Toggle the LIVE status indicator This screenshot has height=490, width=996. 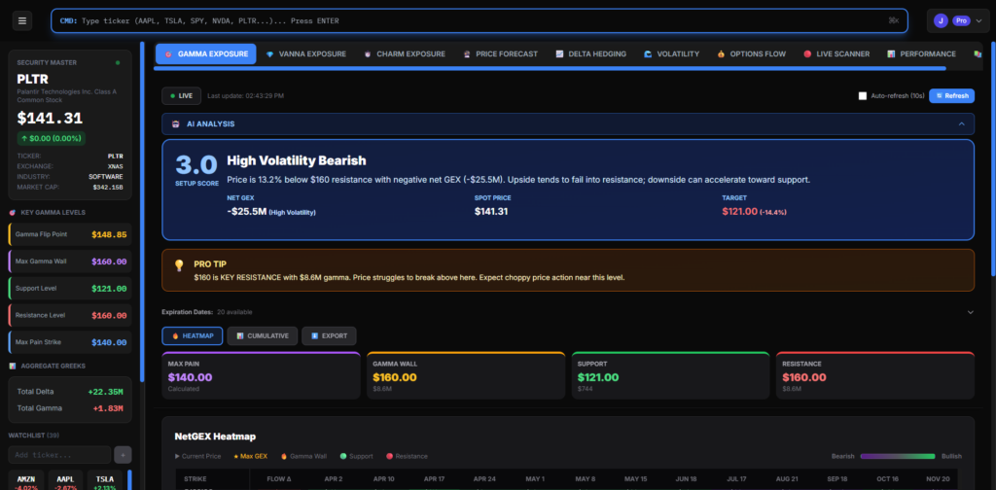pyautogui.click(x=182, y=96)
